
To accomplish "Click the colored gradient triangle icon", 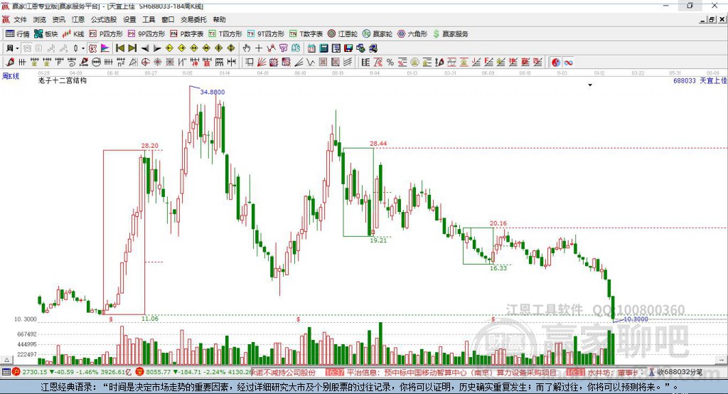I will tap(105, 48).
